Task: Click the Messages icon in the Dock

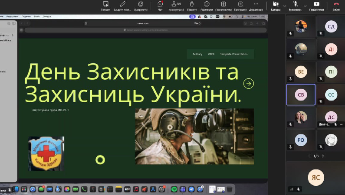Action: tap(41, 189)
